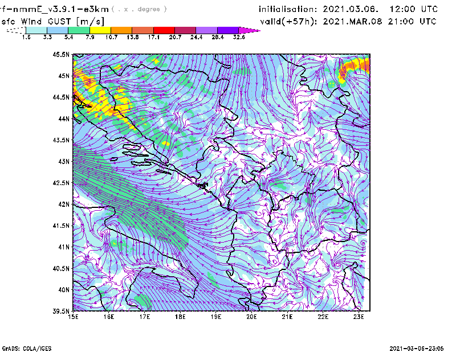Click the '42N' latitude label
The image size is (456, 352).
[64, 204]
